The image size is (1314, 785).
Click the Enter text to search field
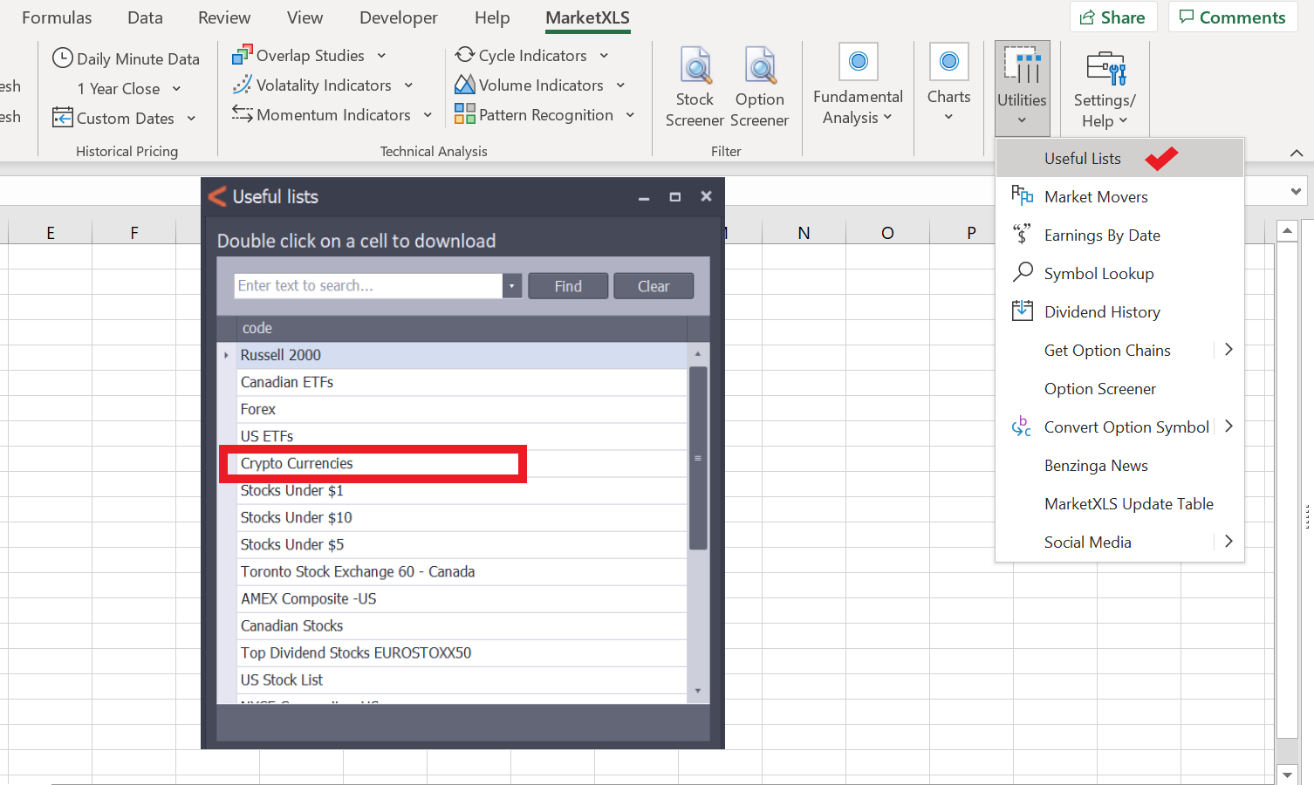(x=368, y=286)
